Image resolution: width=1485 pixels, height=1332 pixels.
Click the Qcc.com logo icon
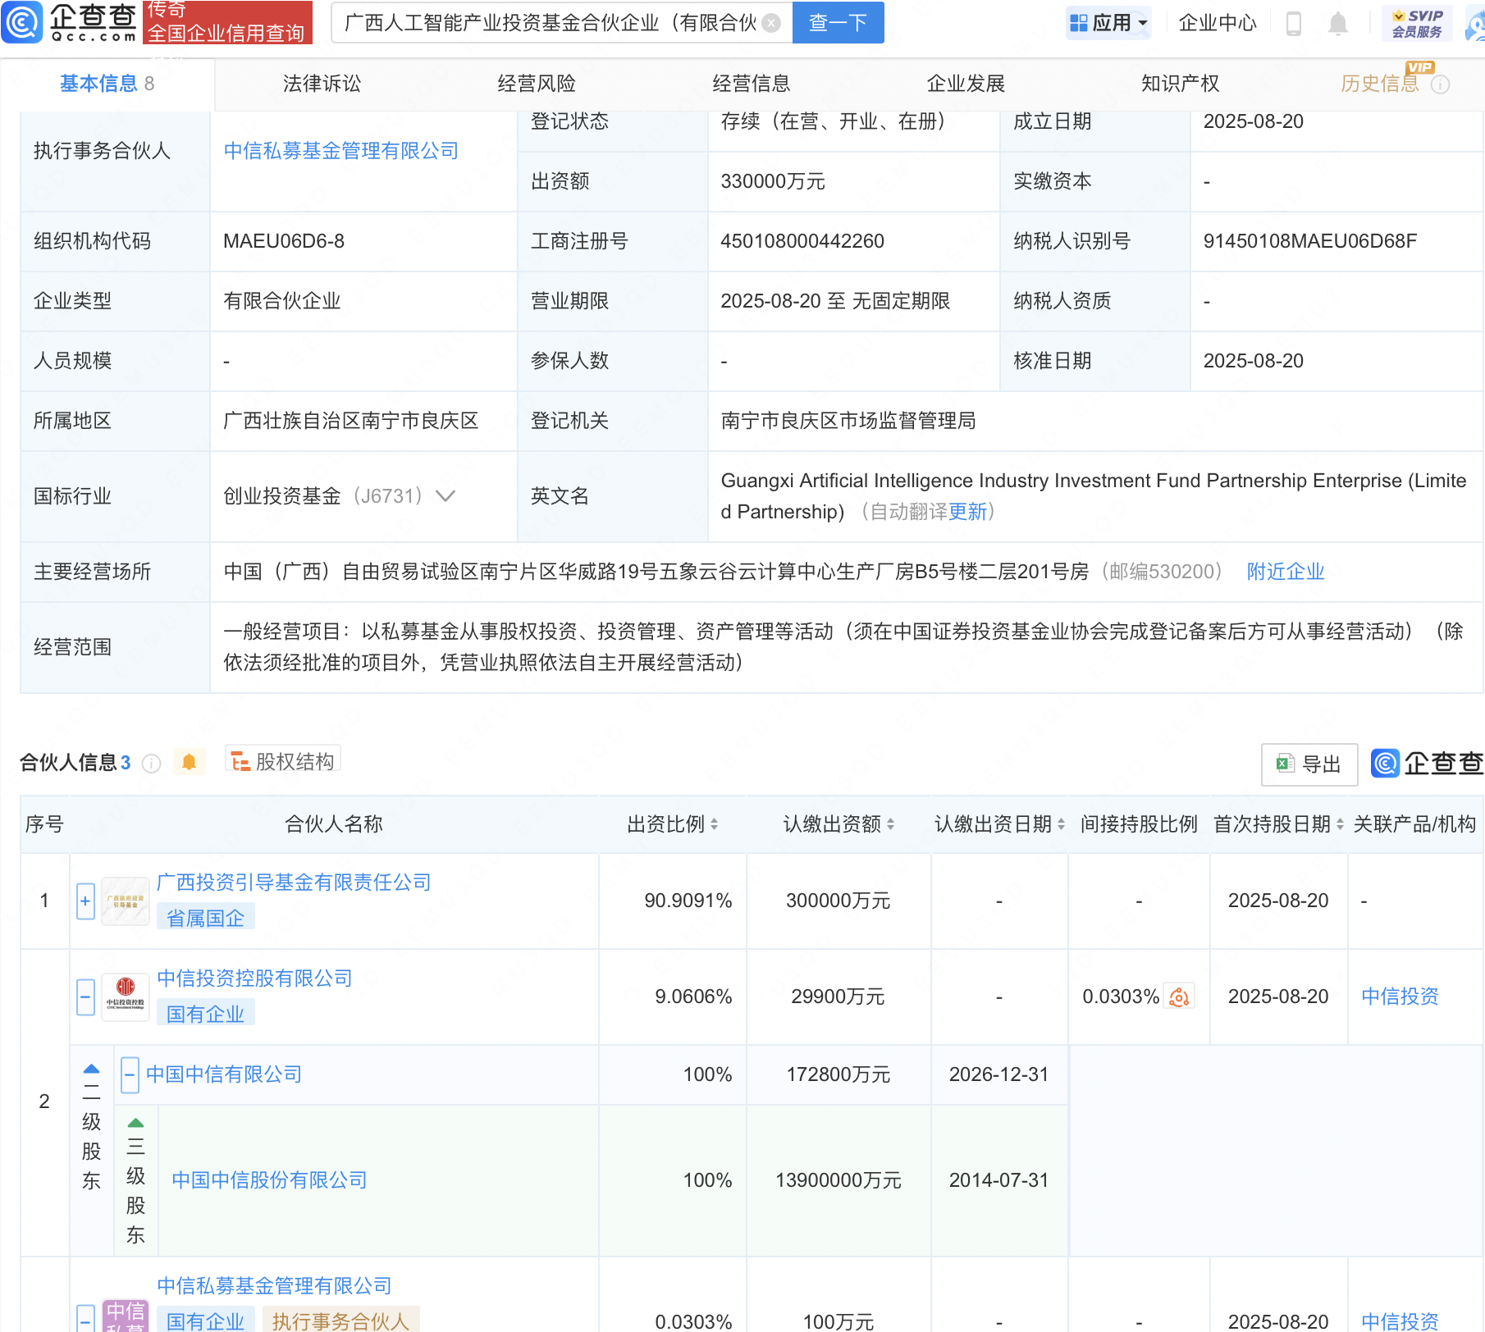22,22
